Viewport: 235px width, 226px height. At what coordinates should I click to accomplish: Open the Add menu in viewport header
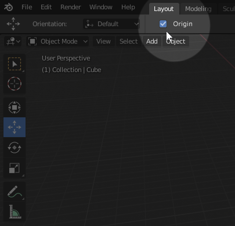[x=152, y=41]
